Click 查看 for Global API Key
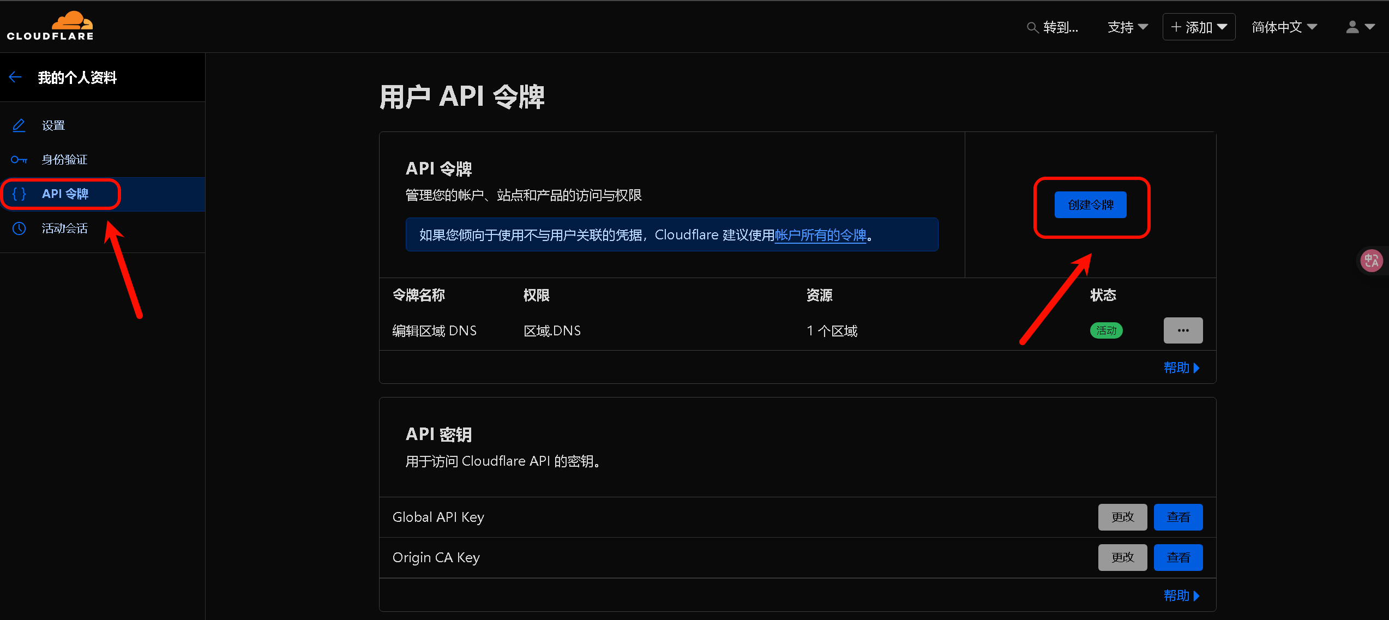Screen dimensions: 1389x620 (1178, 517)
